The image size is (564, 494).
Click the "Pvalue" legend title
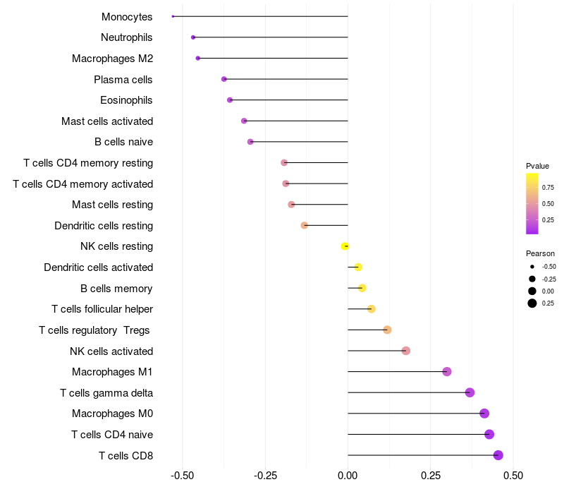[x=537, y=166]
